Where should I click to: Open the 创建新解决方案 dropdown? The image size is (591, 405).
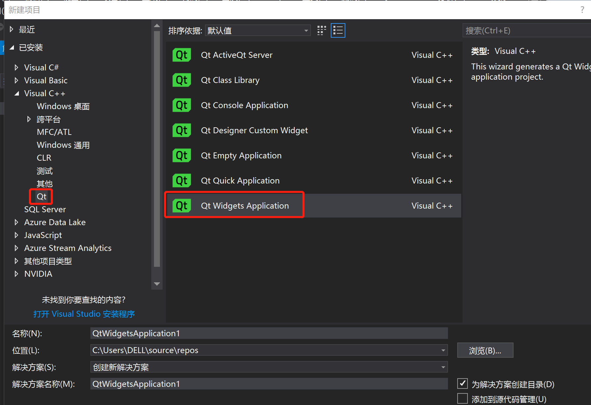443,367
